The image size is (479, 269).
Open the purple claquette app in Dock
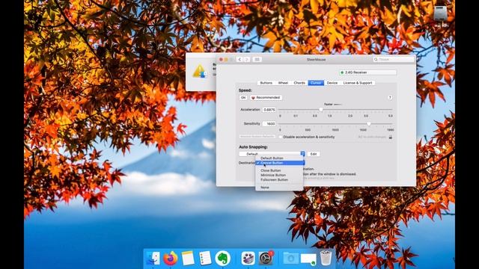click(248, 259)
